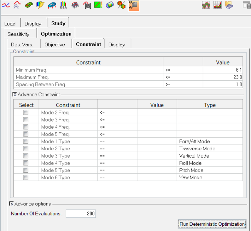This screenshot has width=251, height=231.
Task: Click the highlighted orange spring-mass icon
Action: pos(133,5)
